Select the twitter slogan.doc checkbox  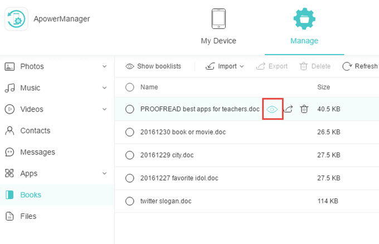click(130, 201)
